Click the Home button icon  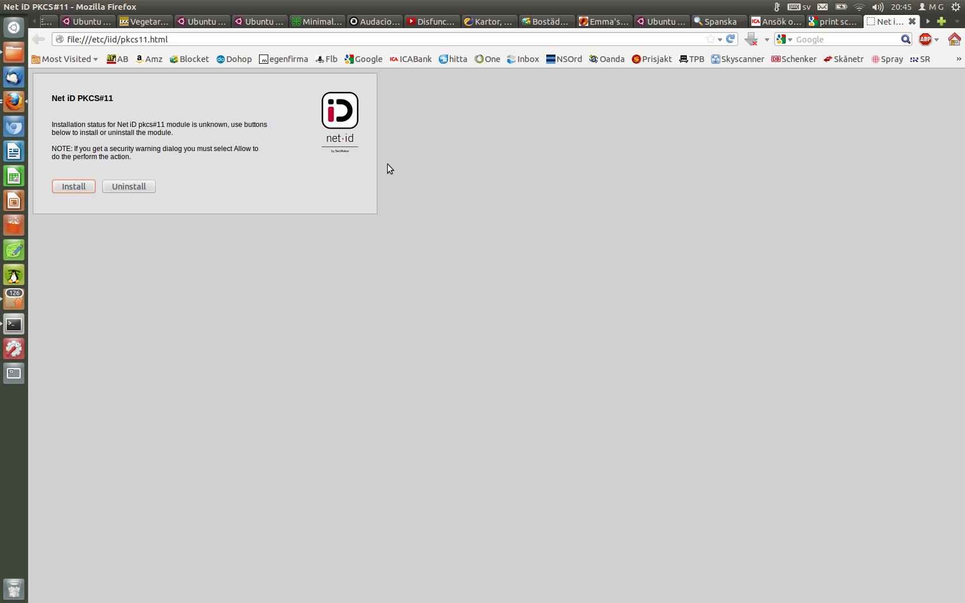coord(954,39)
